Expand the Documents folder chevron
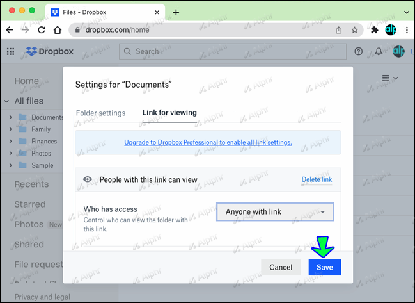Image resolution: width=415 pixels, height=303 pixels. tap(11, 117)
